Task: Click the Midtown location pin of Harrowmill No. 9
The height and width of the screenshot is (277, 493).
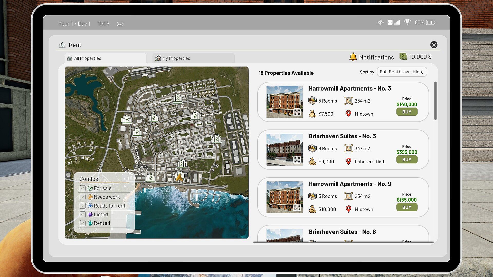Action: point(348,209)
